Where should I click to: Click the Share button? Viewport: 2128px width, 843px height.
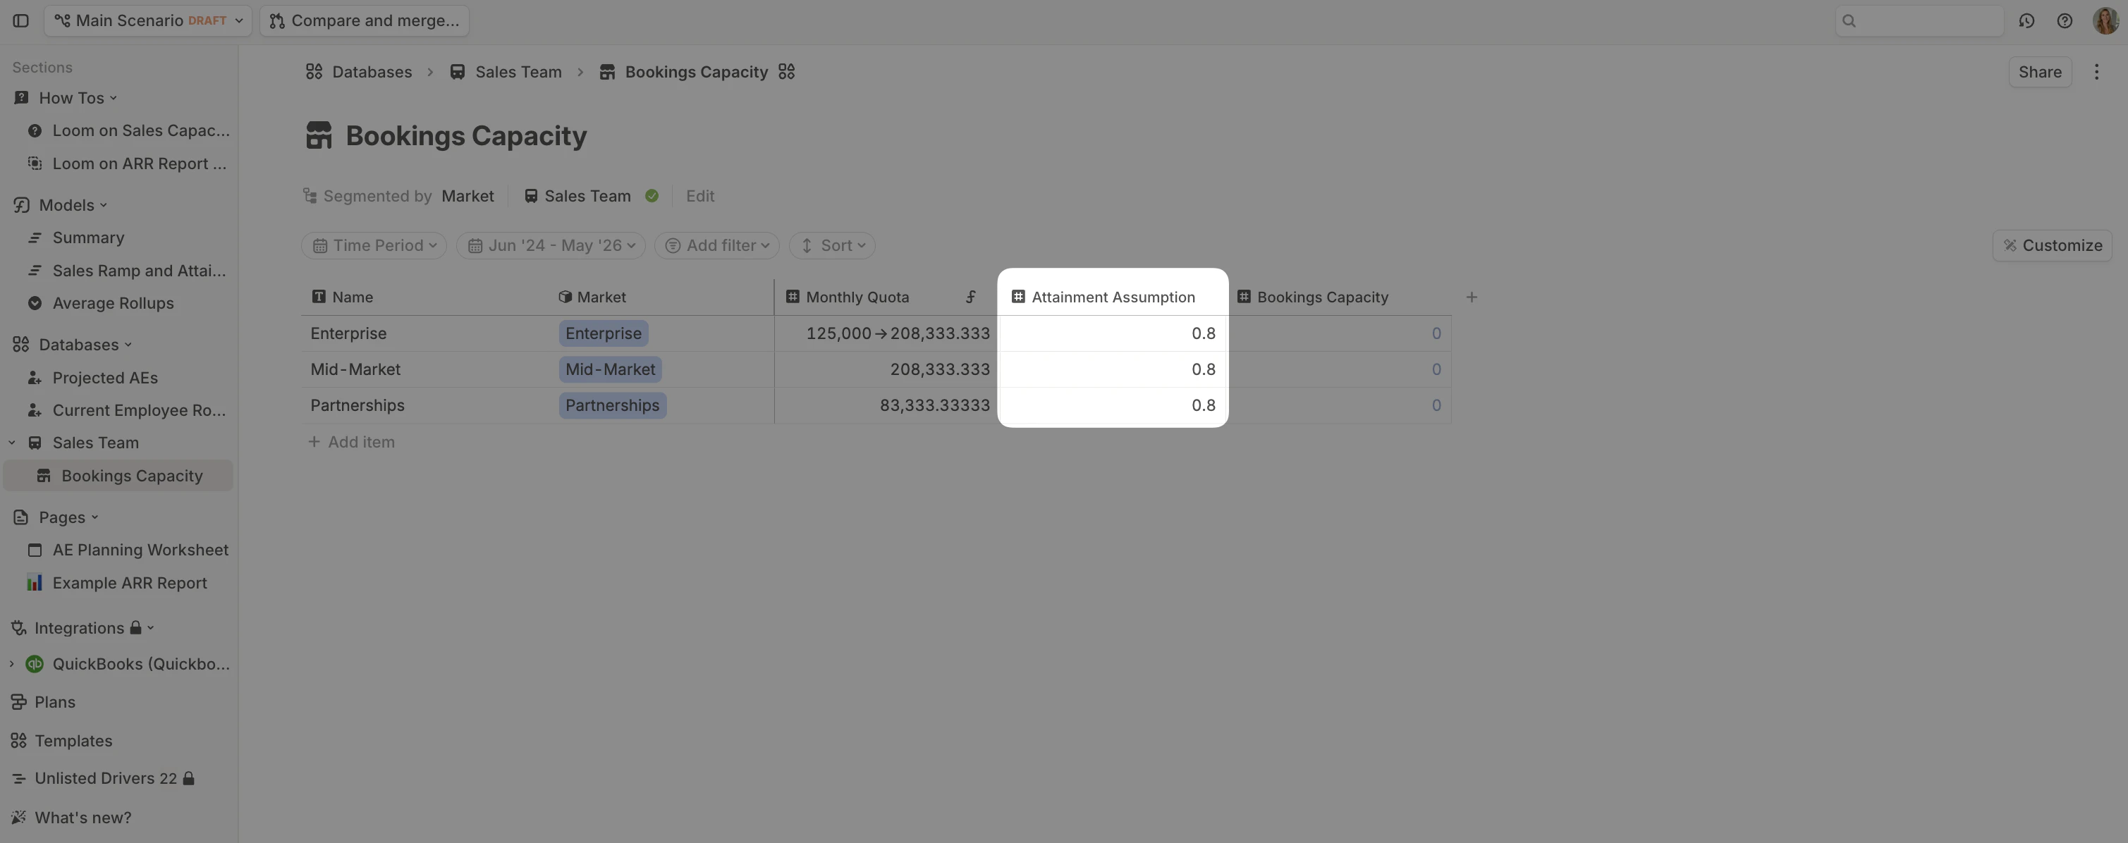click(x=2038, y=72)
